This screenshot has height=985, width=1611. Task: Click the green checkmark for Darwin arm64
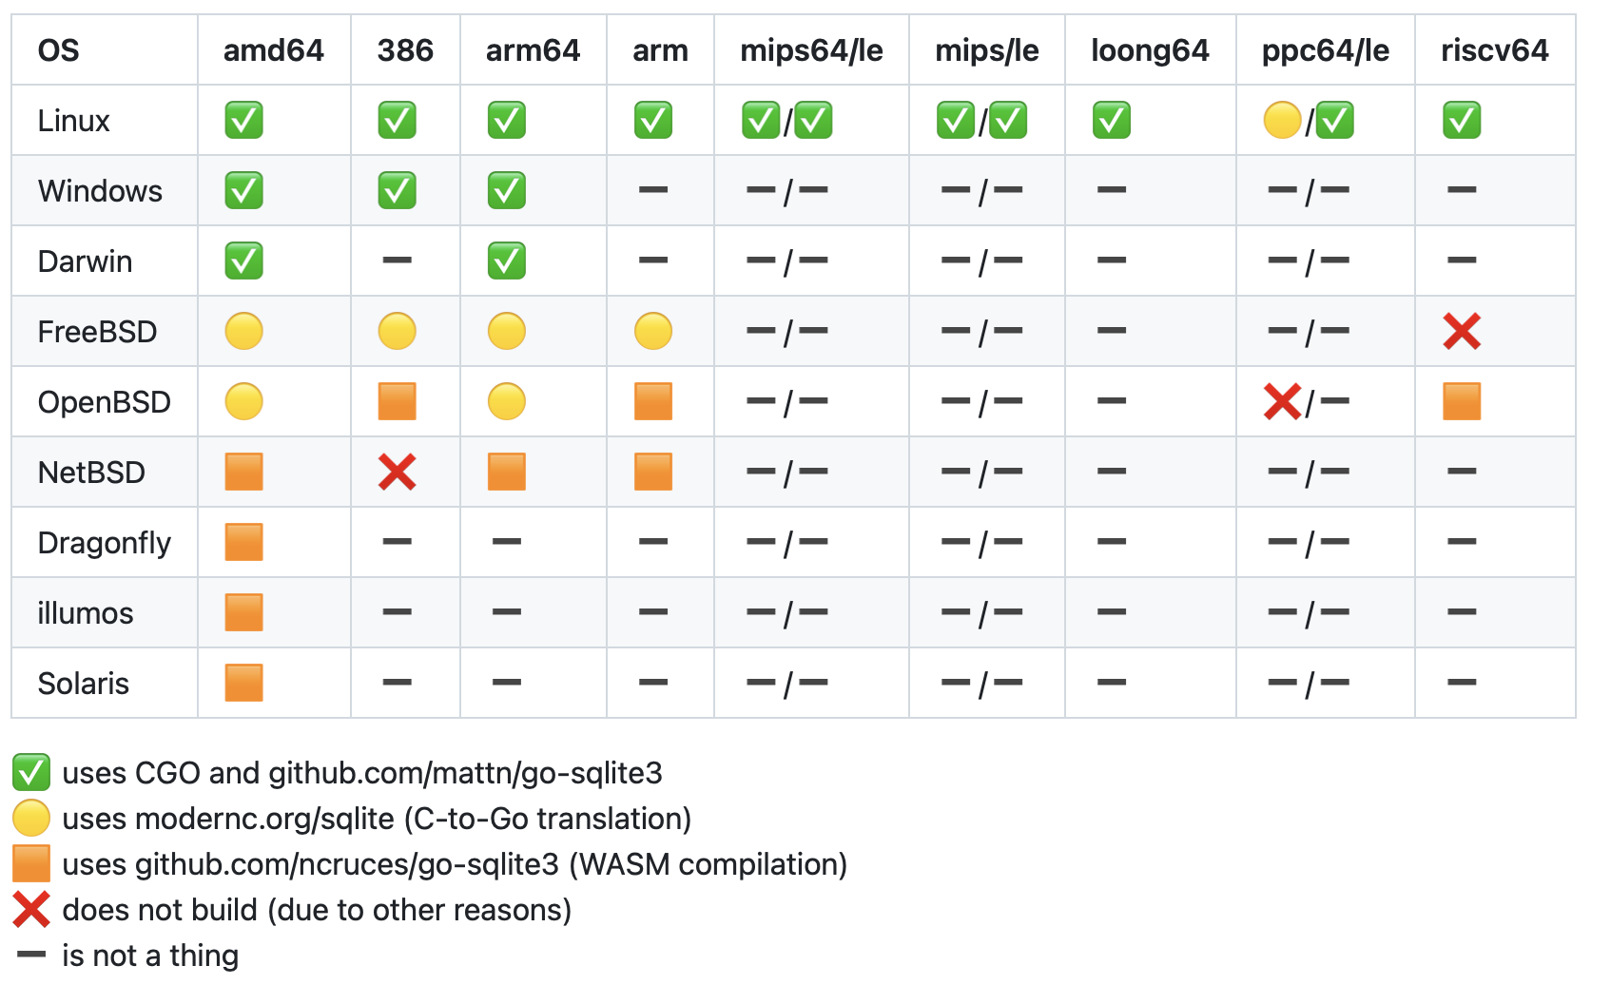point(506,261)
